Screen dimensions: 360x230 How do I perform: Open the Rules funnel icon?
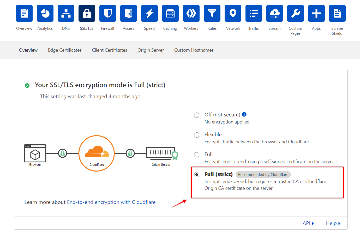coord(212,13)
